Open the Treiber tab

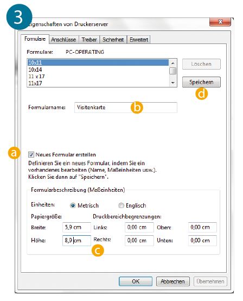(89, 40)
